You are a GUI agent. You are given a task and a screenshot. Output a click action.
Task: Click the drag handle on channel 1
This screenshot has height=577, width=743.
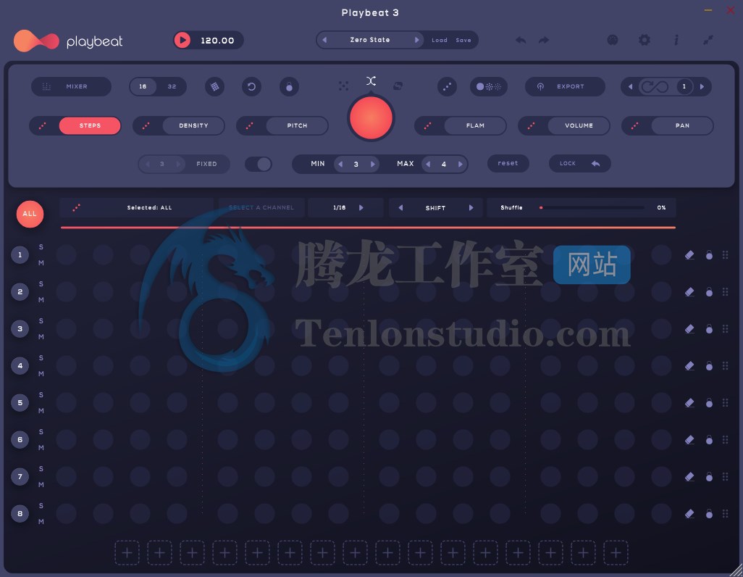click(726, 255)
